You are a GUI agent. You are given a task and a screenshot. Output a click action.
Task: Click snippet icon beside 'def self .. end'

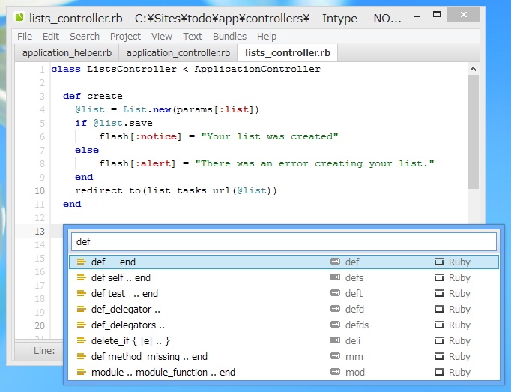pos(81,277)
